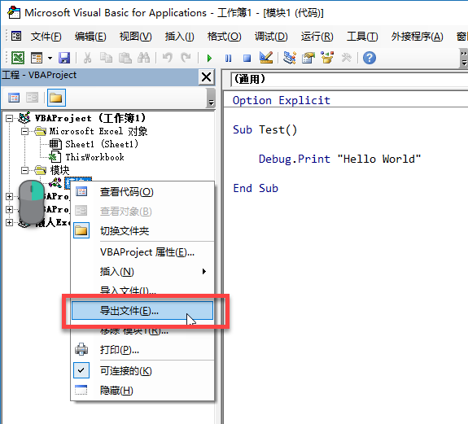Image resolution: width=468 pixels, height=424 pixels.
Task: Expand the second collapsed VBAProject node
Action: (9, 209)
